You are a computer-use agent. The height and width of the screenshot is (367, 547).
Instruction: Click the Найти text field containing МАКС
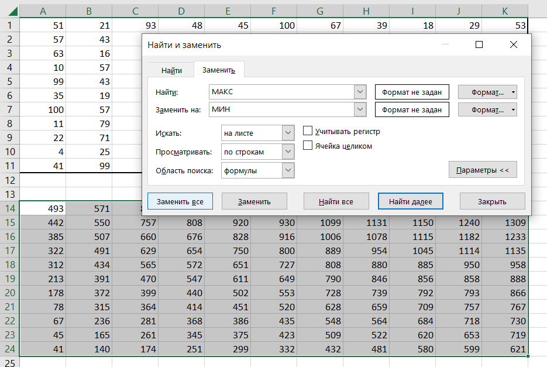coord(281,92)
